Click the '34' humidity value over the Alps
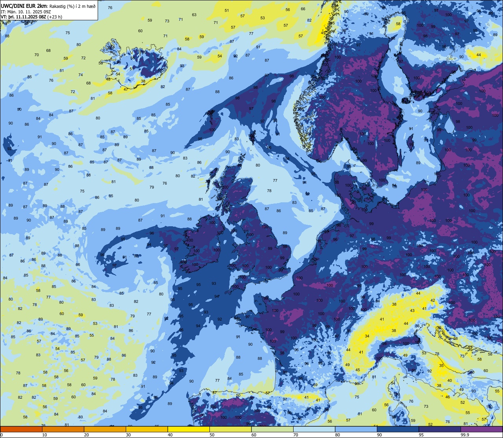This screenshot has height=438, width=503. [367, 336]
